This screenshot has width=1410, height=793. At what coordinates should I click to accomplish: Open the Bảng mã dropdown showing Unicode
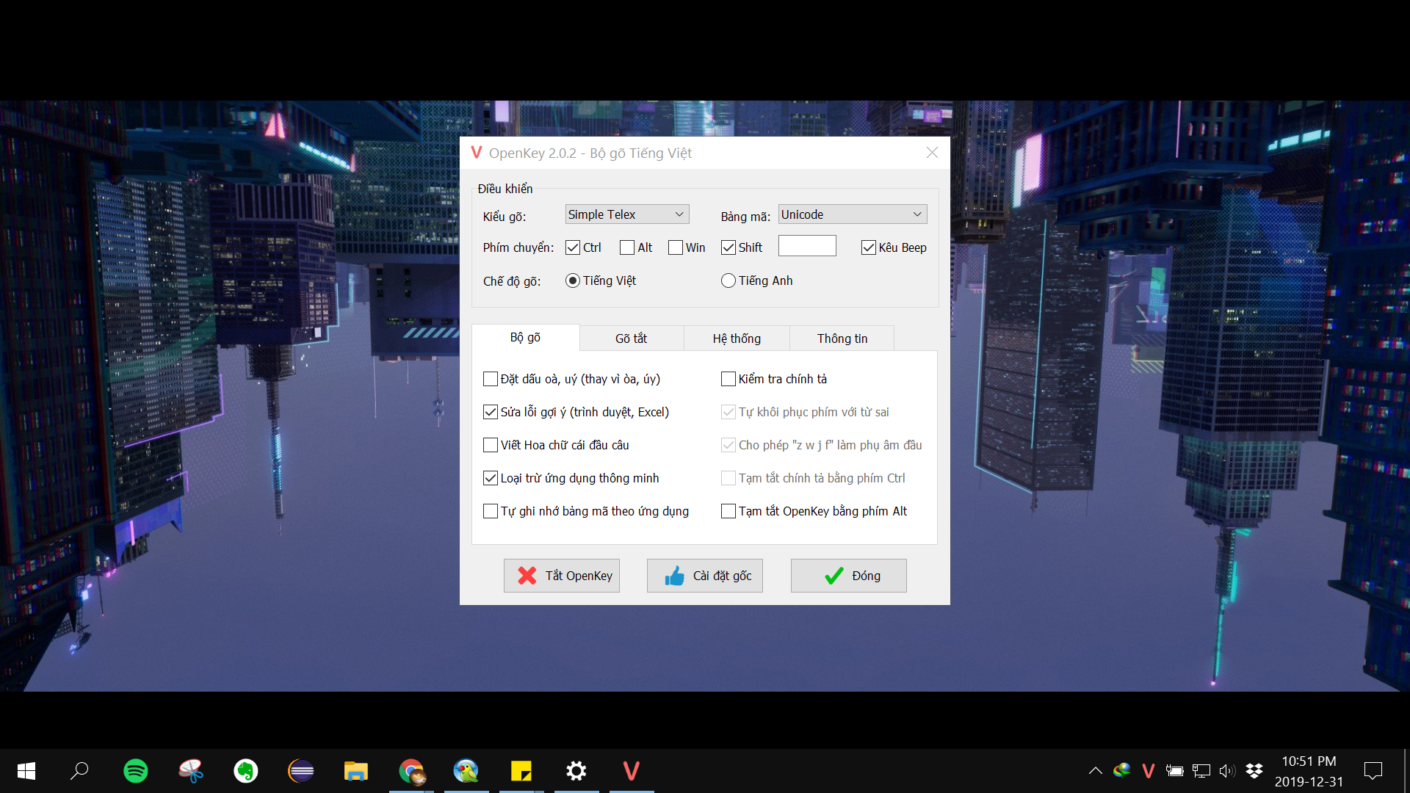tap(852, 214)
